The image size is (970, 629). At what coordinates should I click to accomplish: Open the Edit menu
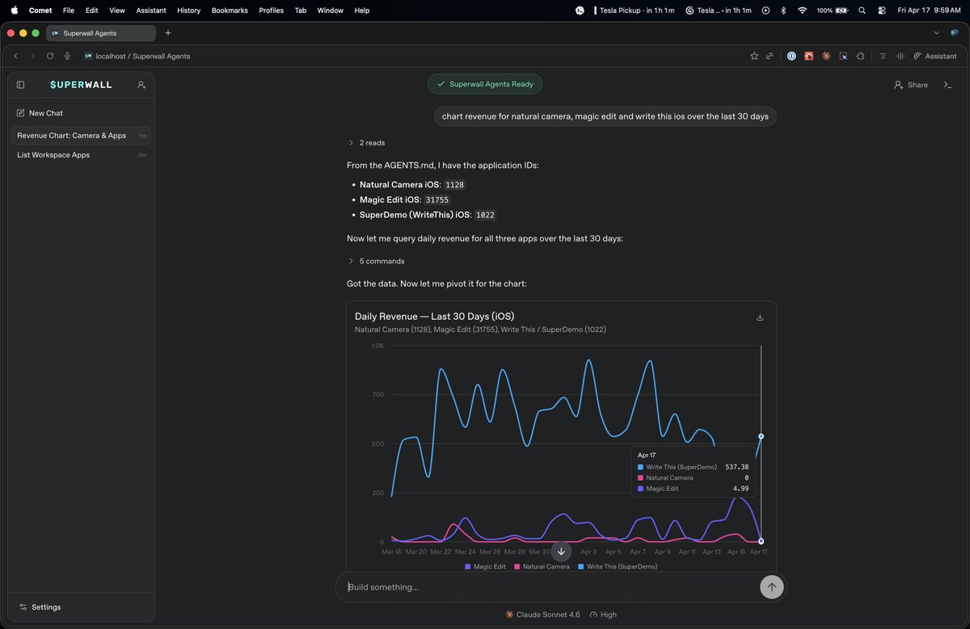pos(91,10)
